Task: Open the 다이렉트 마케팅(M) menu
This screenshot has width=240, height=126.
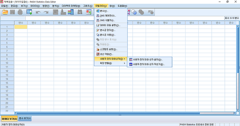Action: (x=71, y=6)
